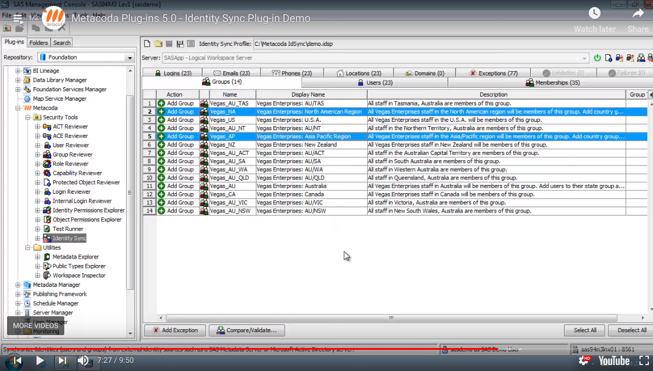Toggle fullscreen video mode
The image size is (653, 371).
pos(644,360)
